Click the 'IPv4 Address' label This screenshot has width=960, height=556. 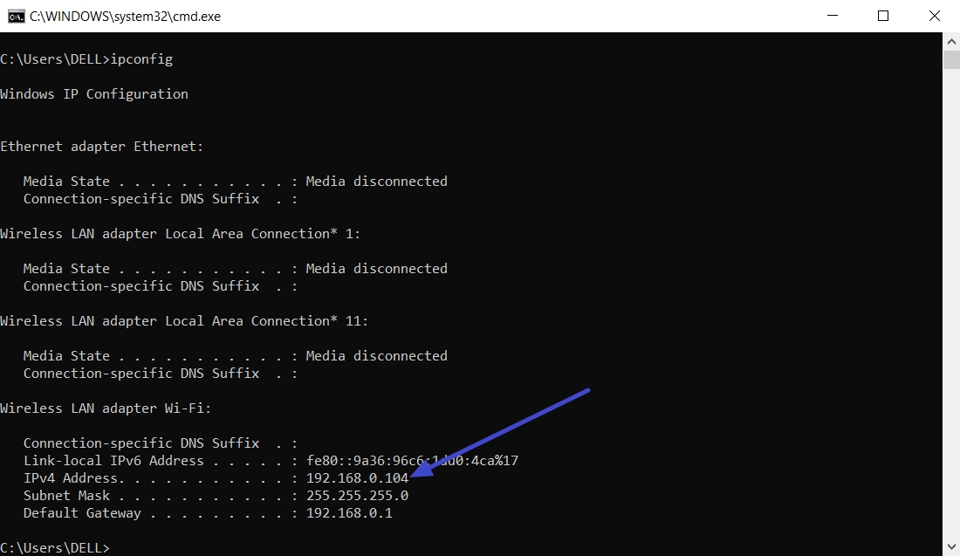(71, 478)
